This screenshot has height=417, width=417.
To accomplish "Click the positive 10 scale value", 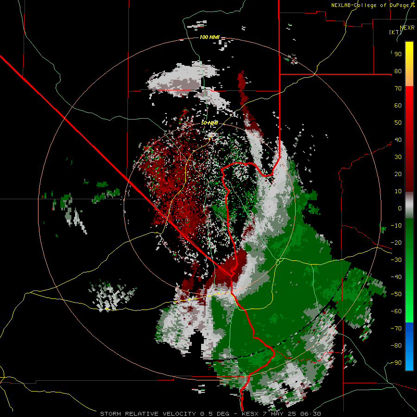I will point(398,191).
